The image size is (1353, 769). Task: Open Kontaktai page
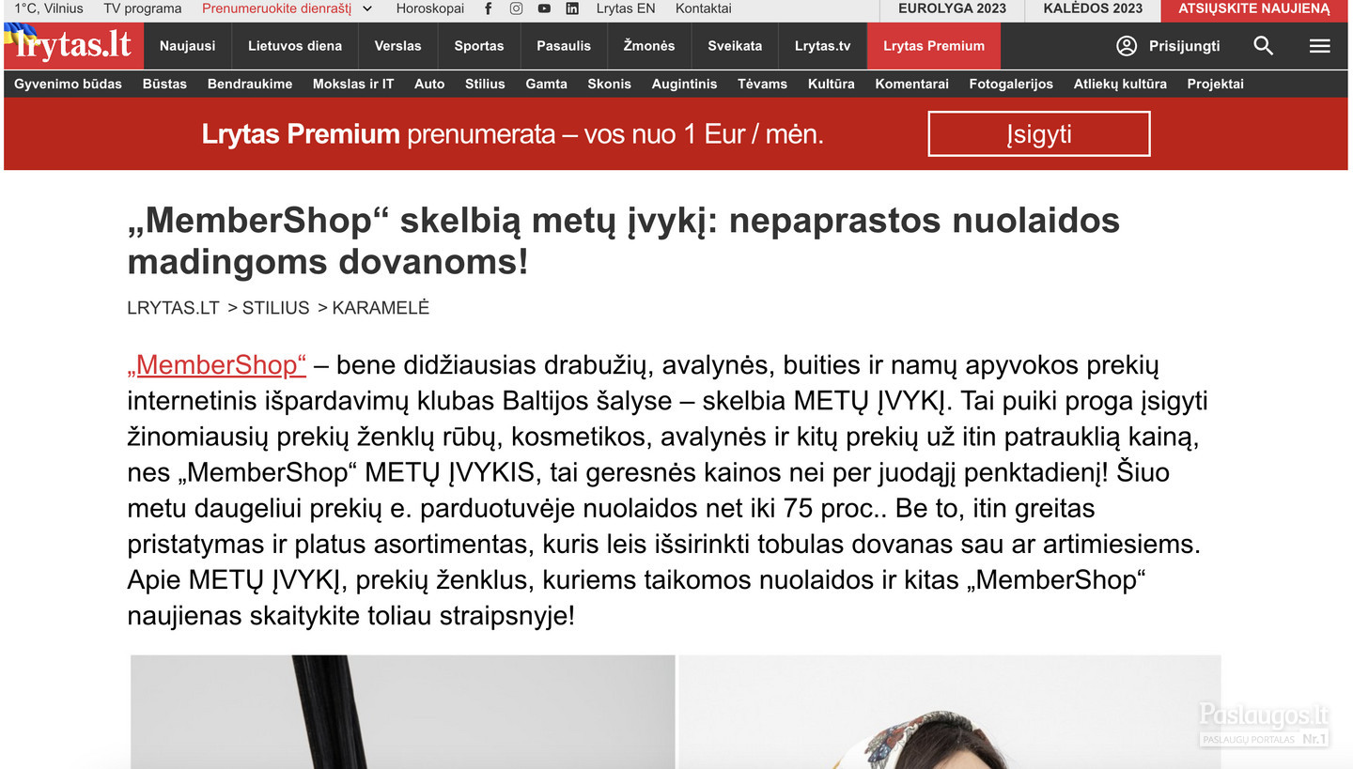pos(703,8)
